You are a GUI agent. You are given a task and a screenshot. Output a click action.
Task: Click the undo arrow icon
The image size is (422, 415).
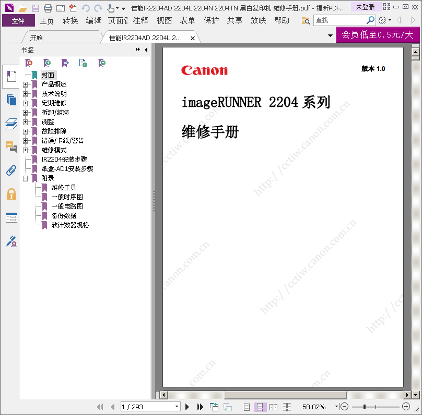tap(86, 8)
